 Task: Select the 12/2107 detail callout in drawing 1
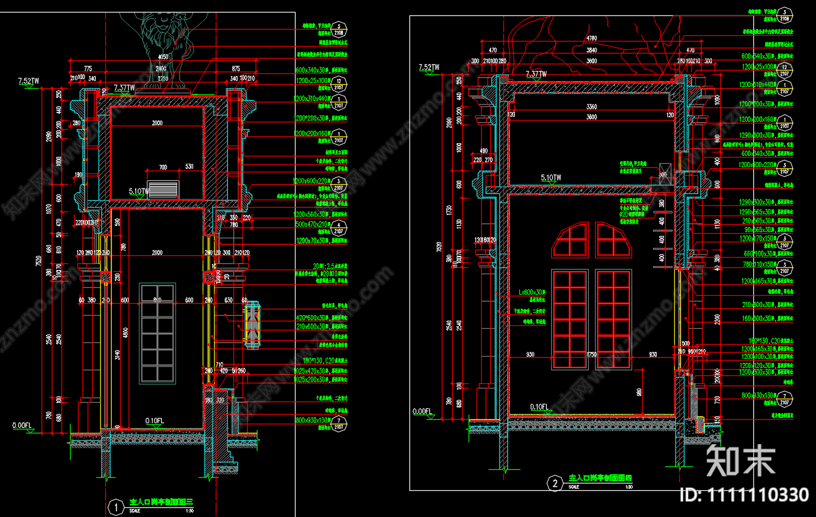(339, 84)
